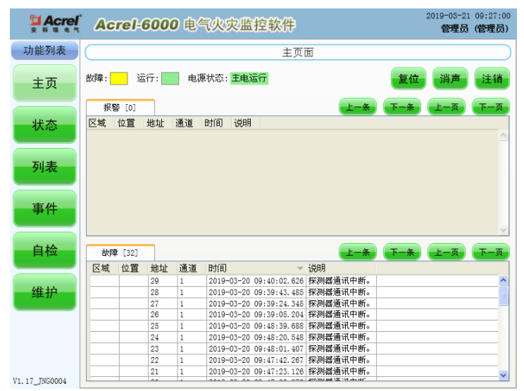
Task: Click the yellow 故障 fault indicator
Action: pyautogui.click(x=118, y=79)
